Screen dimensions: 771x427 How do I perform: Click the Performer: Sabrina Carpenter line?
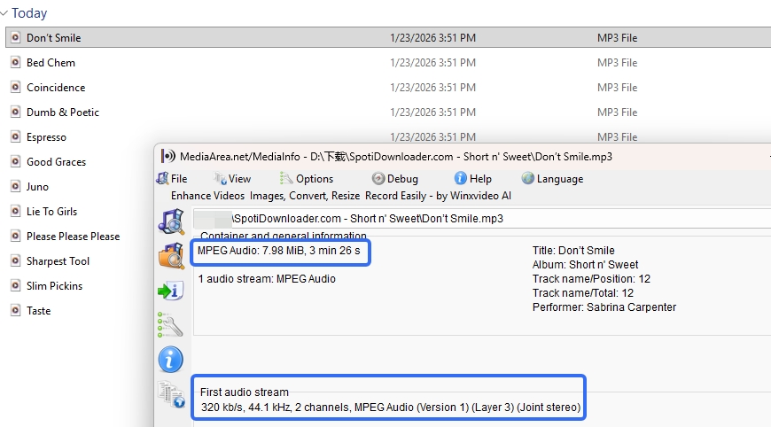(604, 307)
